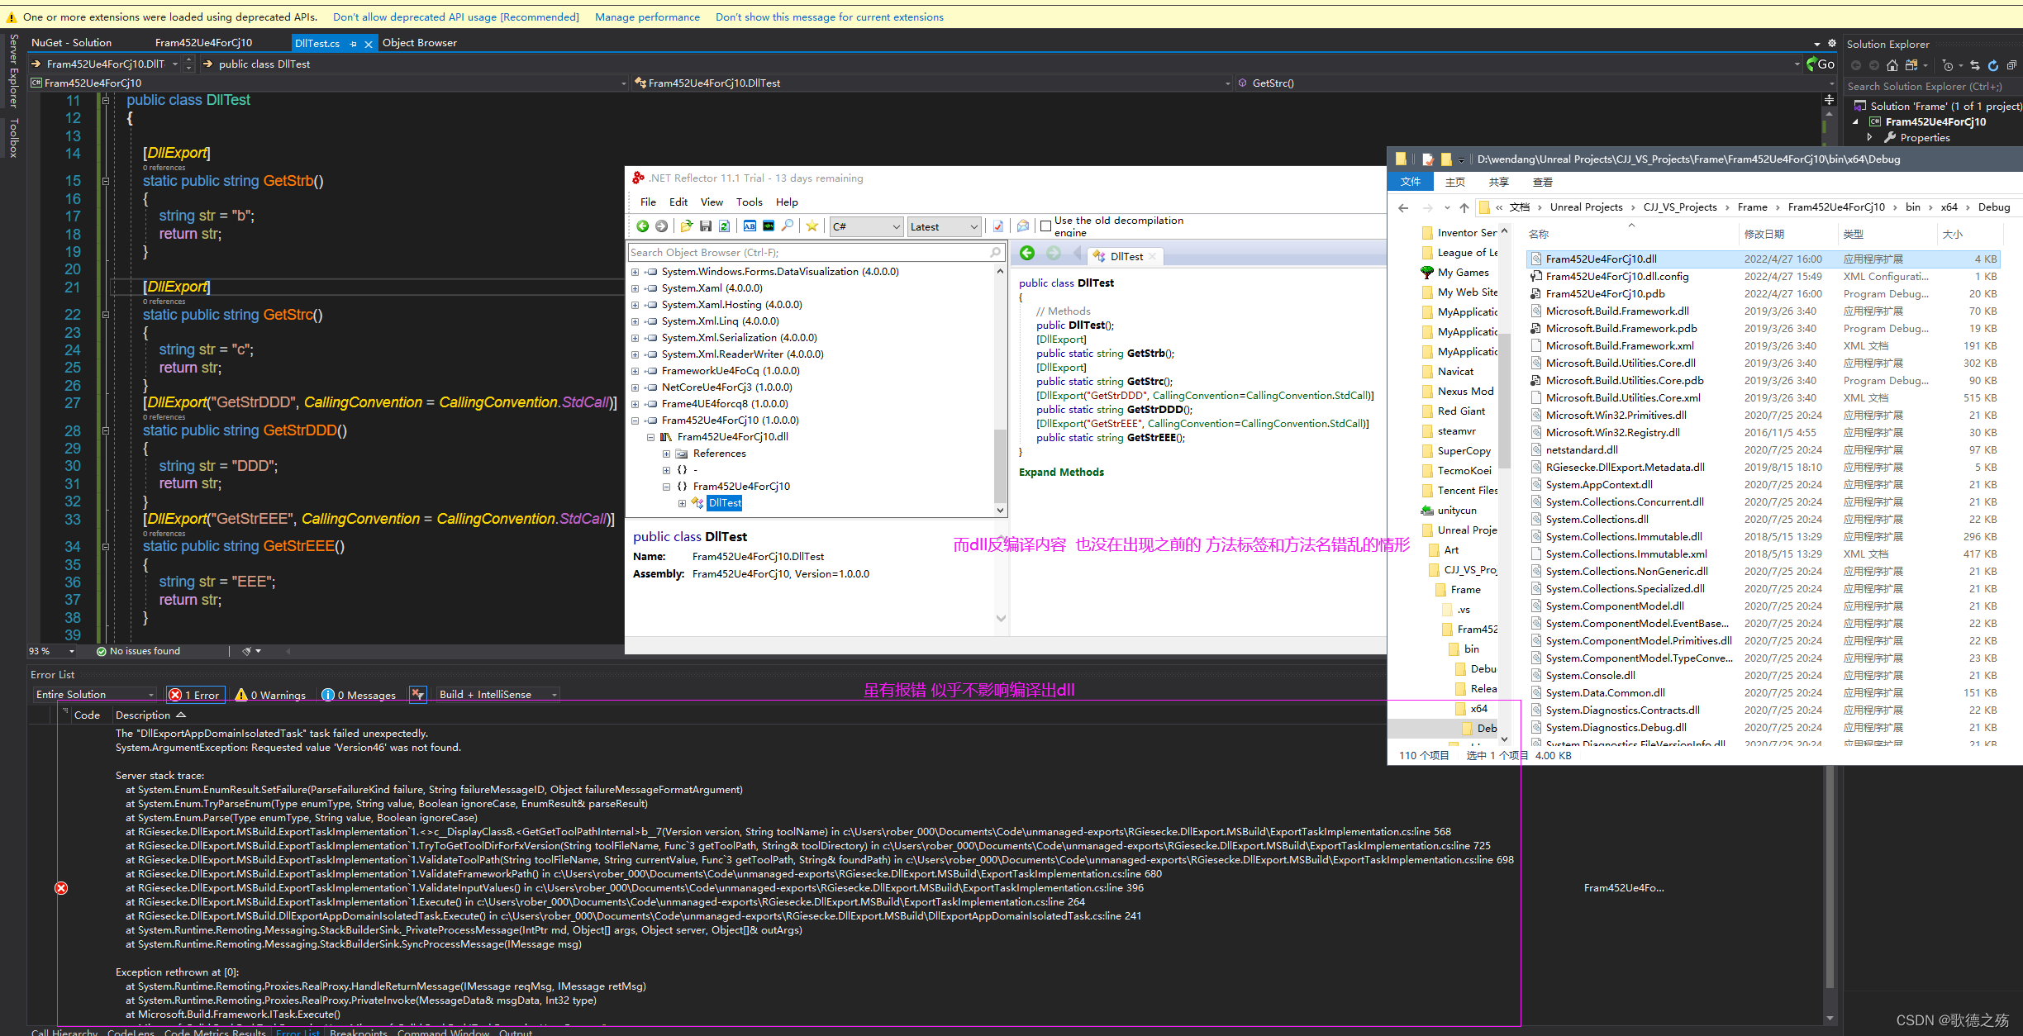
Task: Click Reflector toolbar green Back arrow
Action: pos(642,226)
